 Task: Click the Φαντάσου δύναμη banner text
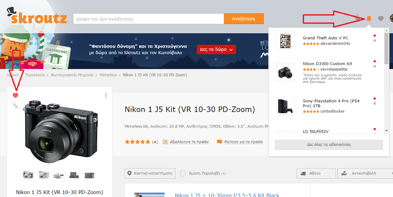coord(138,49)
